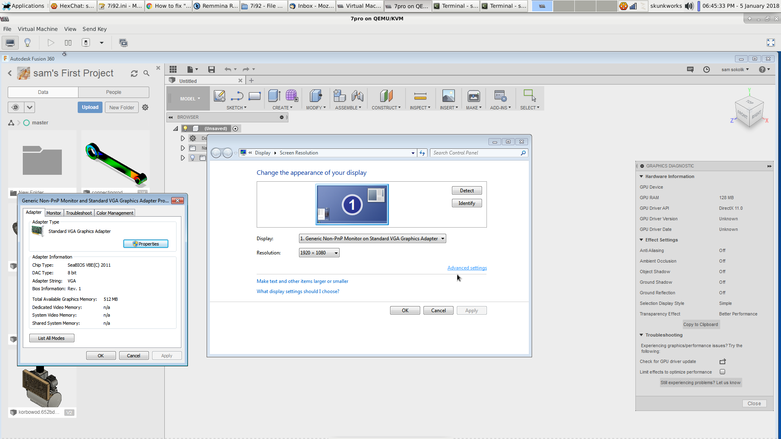Search within sam's First Project

coord(146,74)
